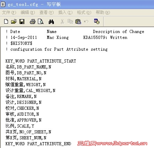
Task: Click the text 'KDA155079: Written'
Action: pyautogui.click(x=105, y=38)
